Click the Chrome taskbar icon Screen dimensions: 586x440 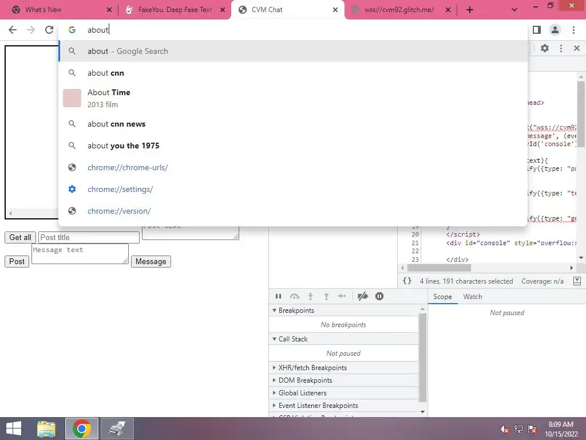[82, 429]
